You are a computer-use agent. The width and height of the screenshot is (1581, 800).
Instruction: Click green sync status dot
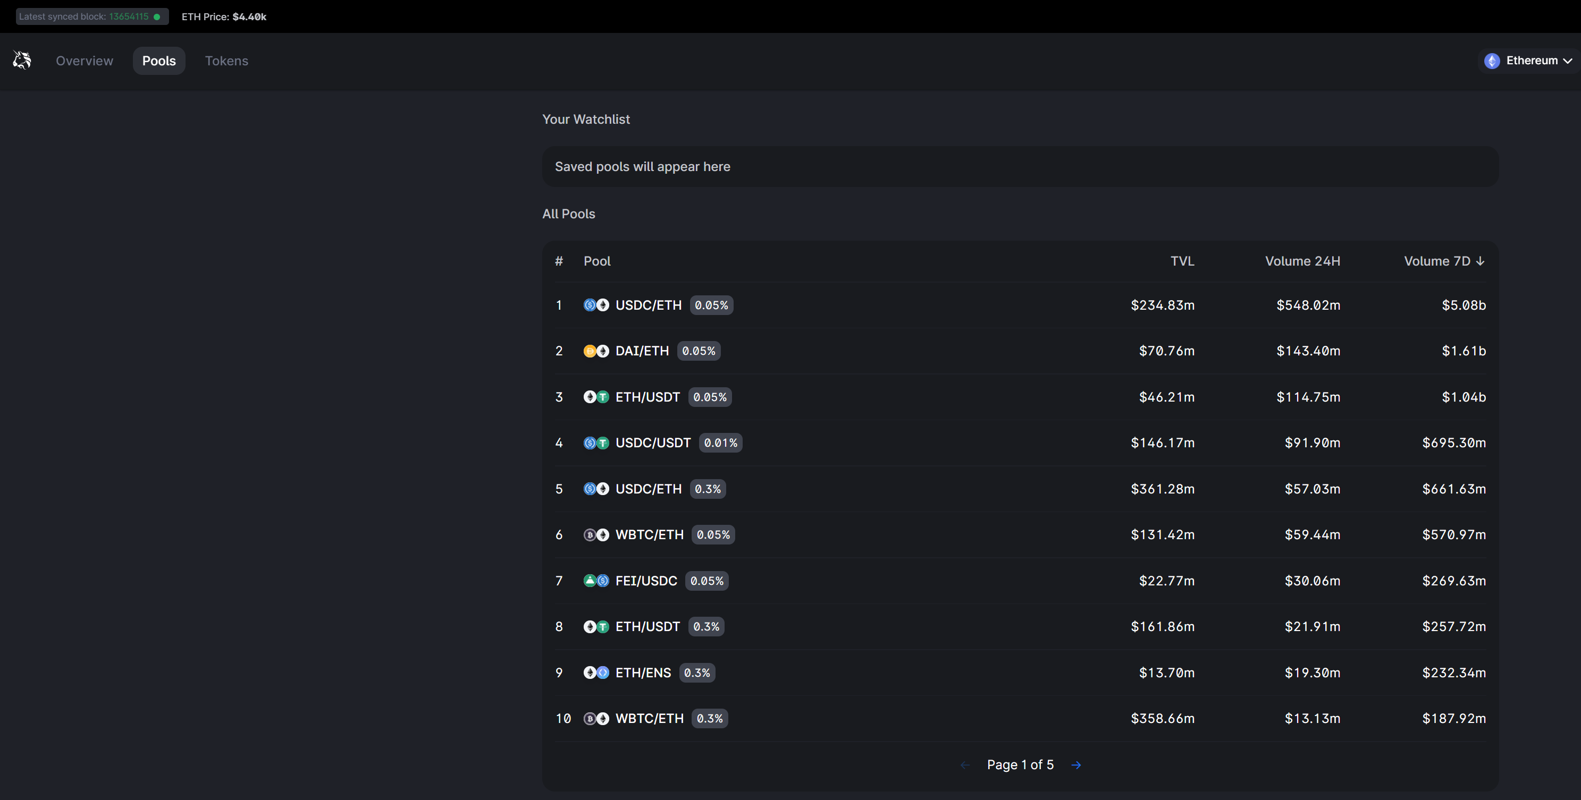[157, 16]
